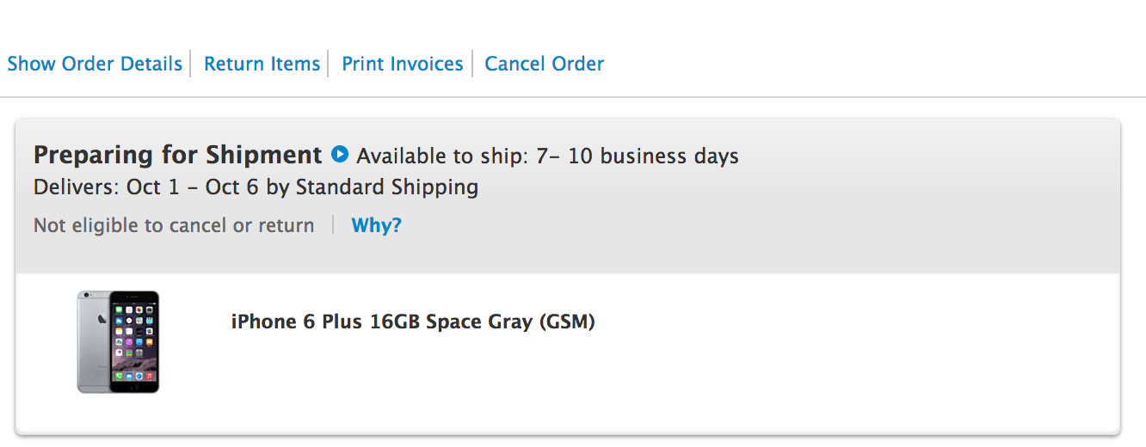Open the Return Items link
The image size is (1146, 447).
click(262, 64)
